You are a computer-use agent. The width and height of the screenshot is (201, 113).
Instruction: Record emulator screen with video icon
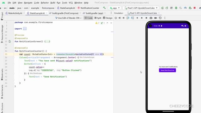[155, 18]
